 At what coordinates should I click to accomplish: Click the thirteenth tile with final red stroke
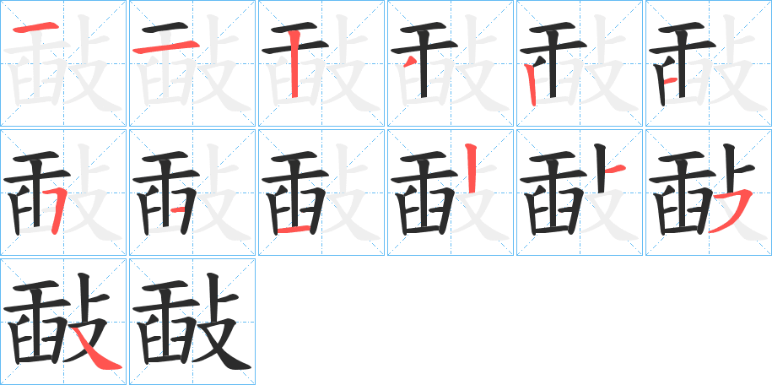[x=63, y=322]
